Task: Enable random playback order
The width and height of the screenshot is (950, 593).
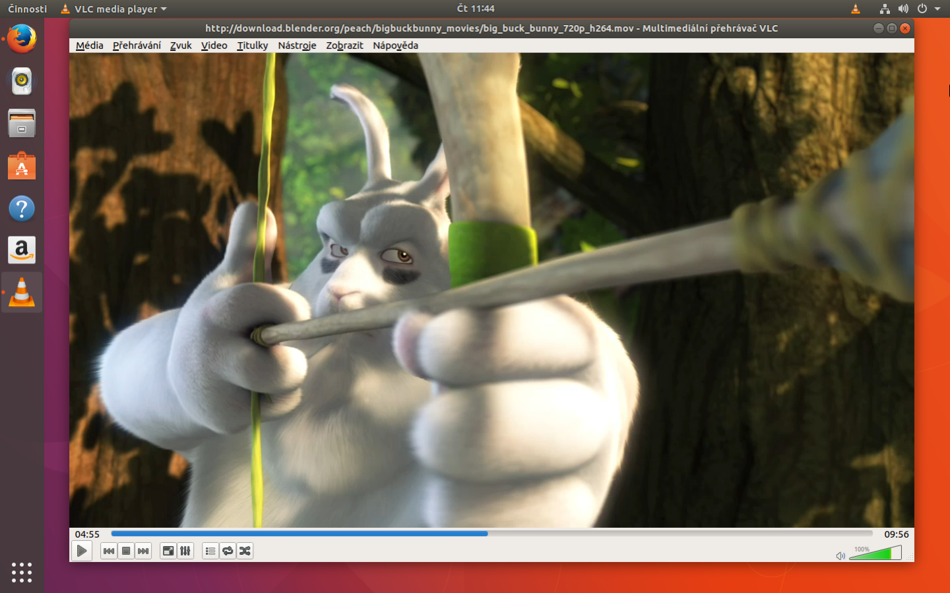Action: [245, 551]
